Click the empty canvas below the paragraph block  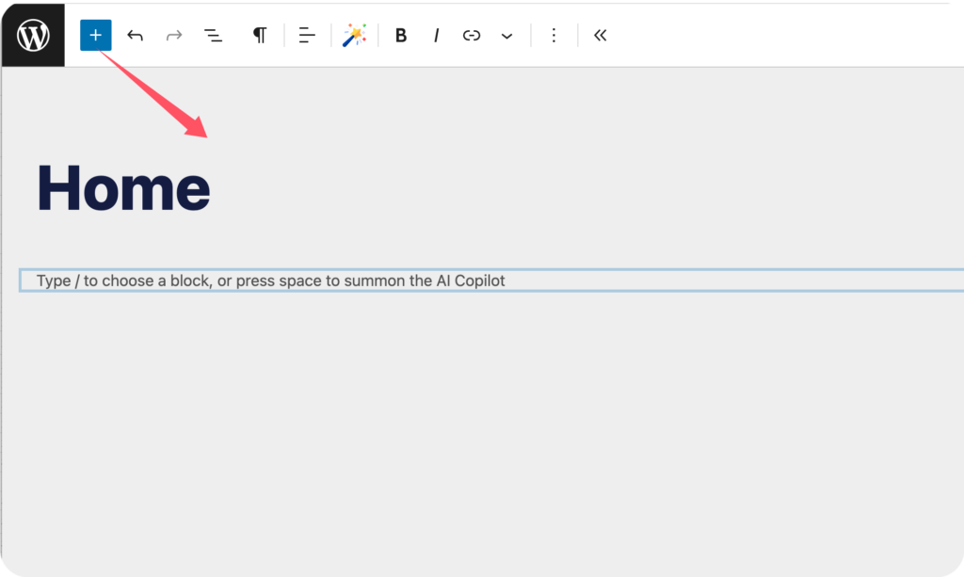click(471, 424)
